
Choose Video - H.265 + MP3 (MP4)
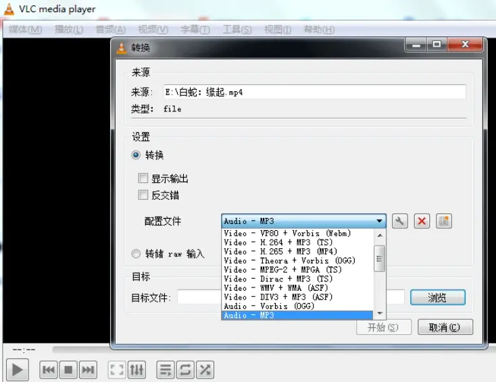(x=297, y=252)
